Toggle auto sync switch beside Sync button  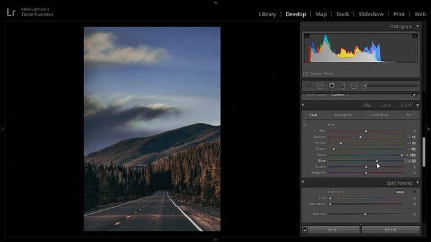coord(304,229)
